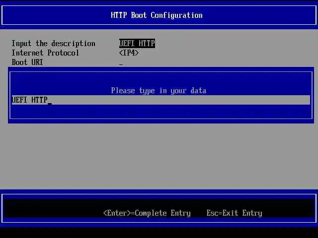
Task: Click the 'Esc=Exit Entry' hint
Action: pyautogui.click(x=234, y=213)
